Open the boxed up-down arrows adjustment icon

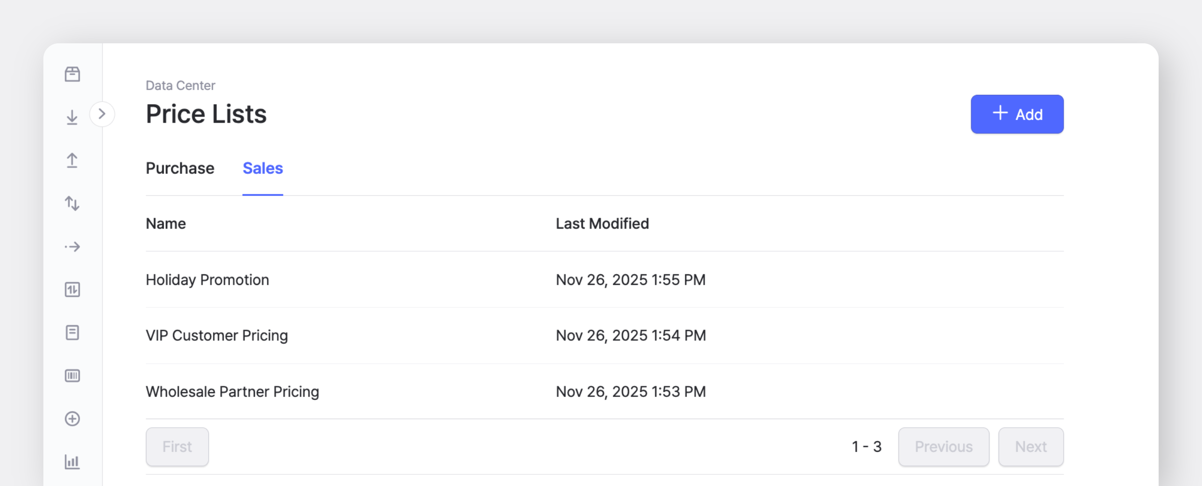pos(72,290)
